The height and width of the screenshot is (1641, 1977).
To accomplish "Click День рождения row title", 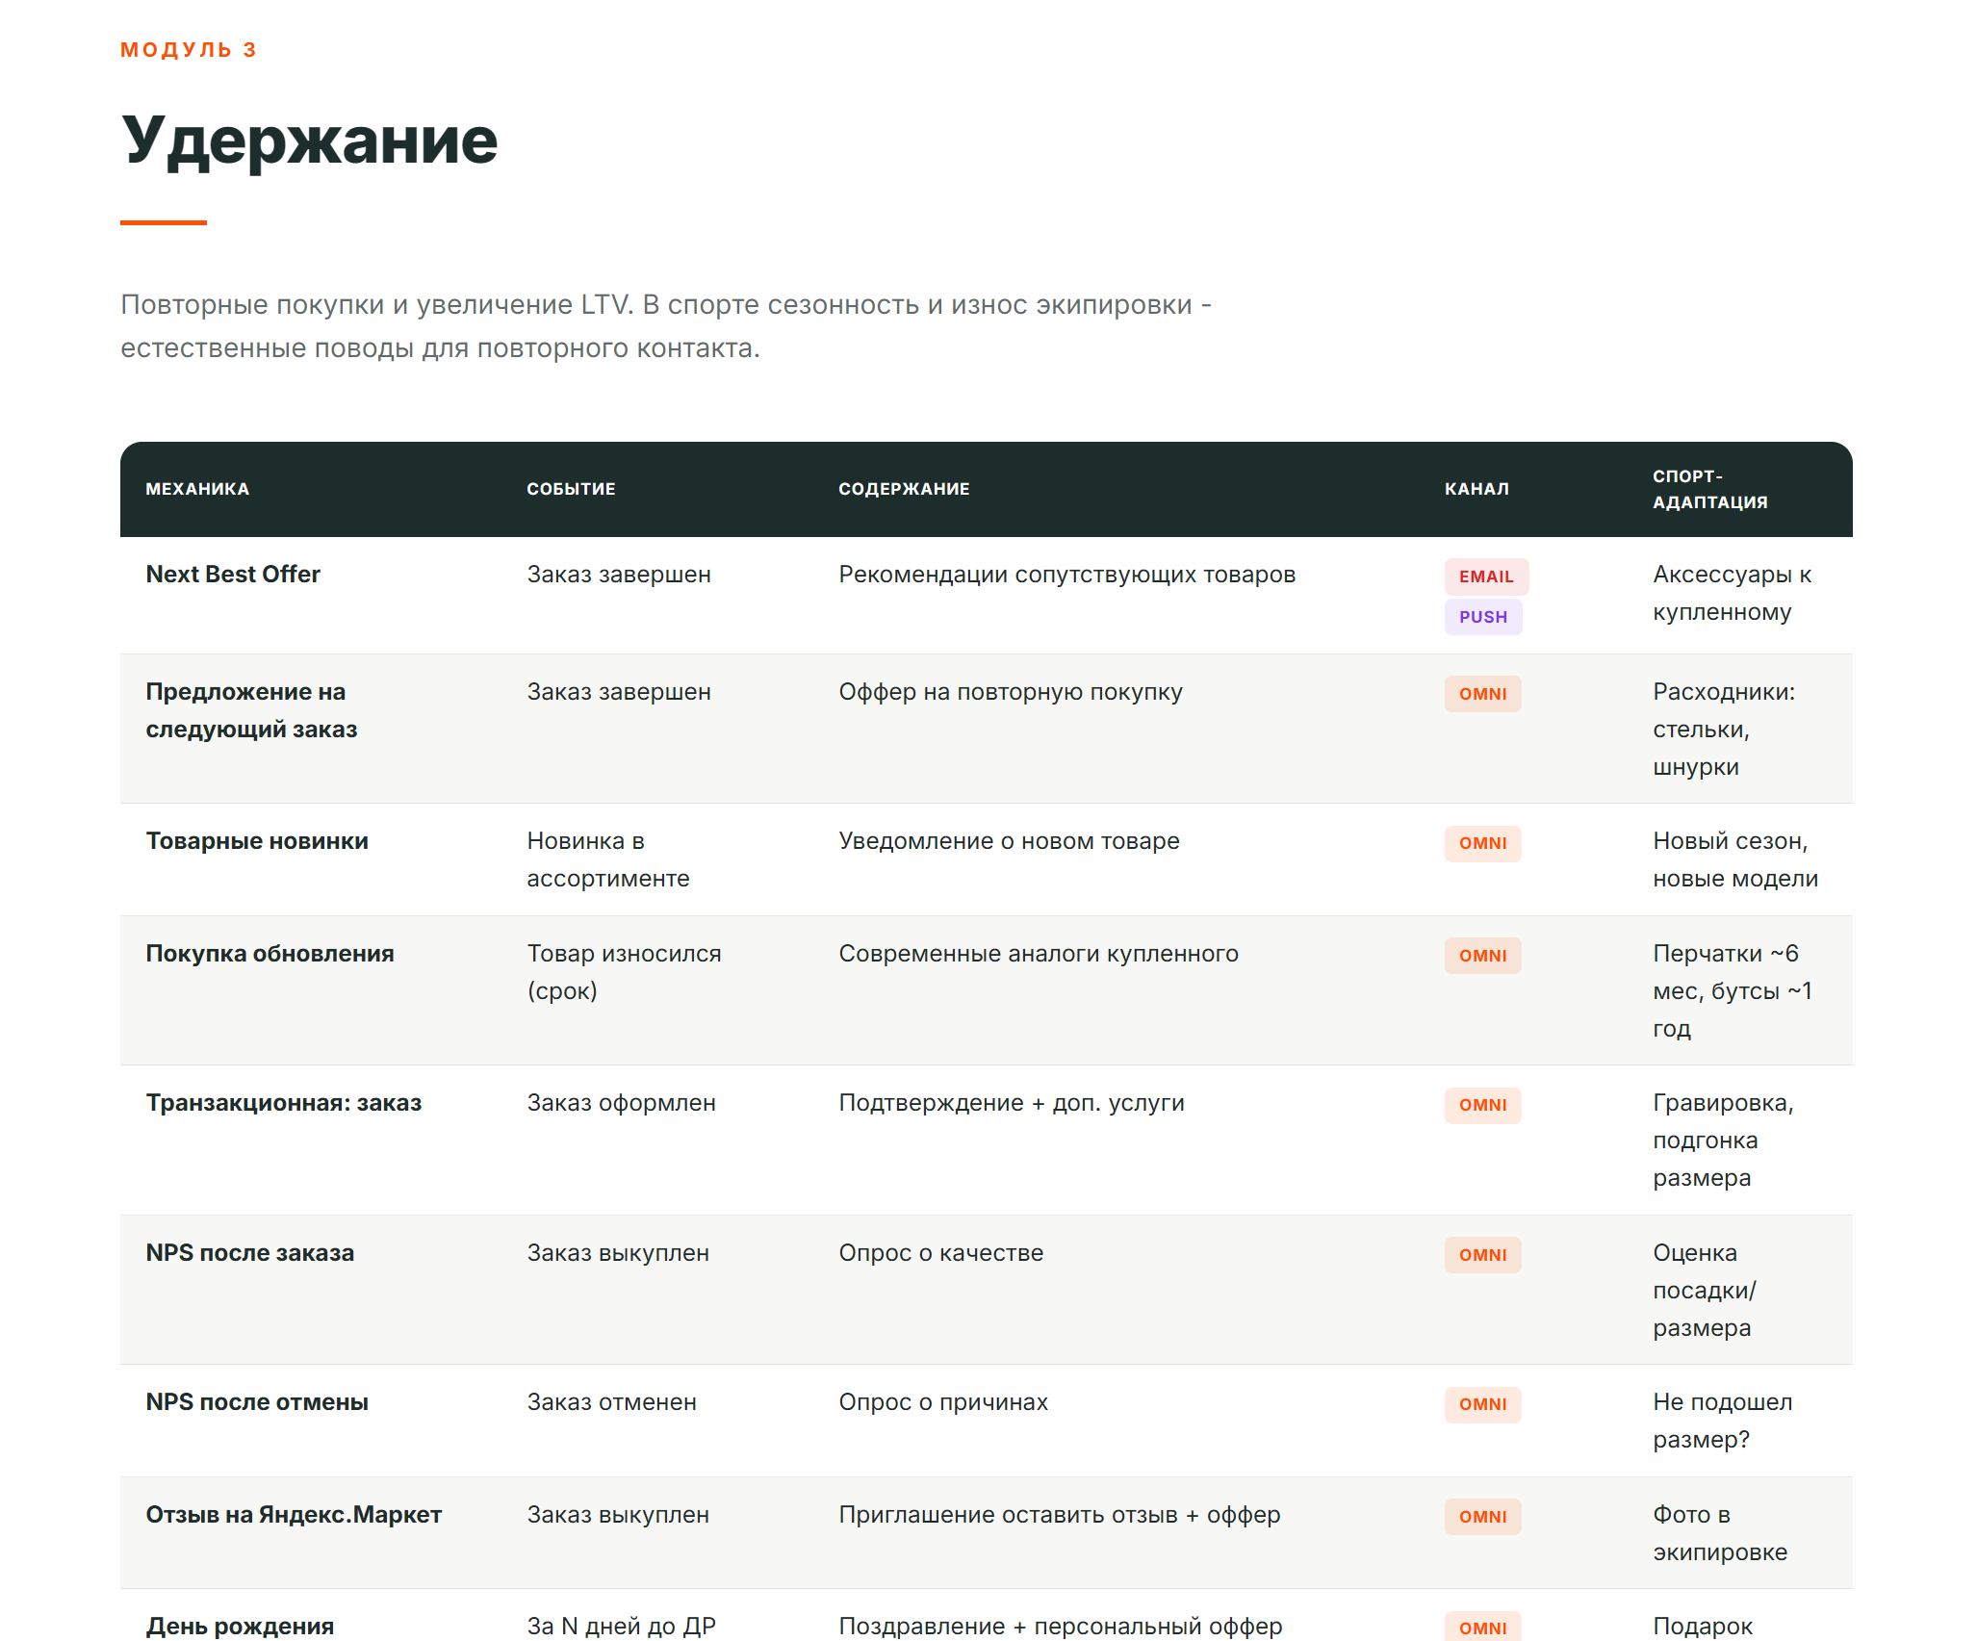I will pyautogui.click(x=240, y=1626).
